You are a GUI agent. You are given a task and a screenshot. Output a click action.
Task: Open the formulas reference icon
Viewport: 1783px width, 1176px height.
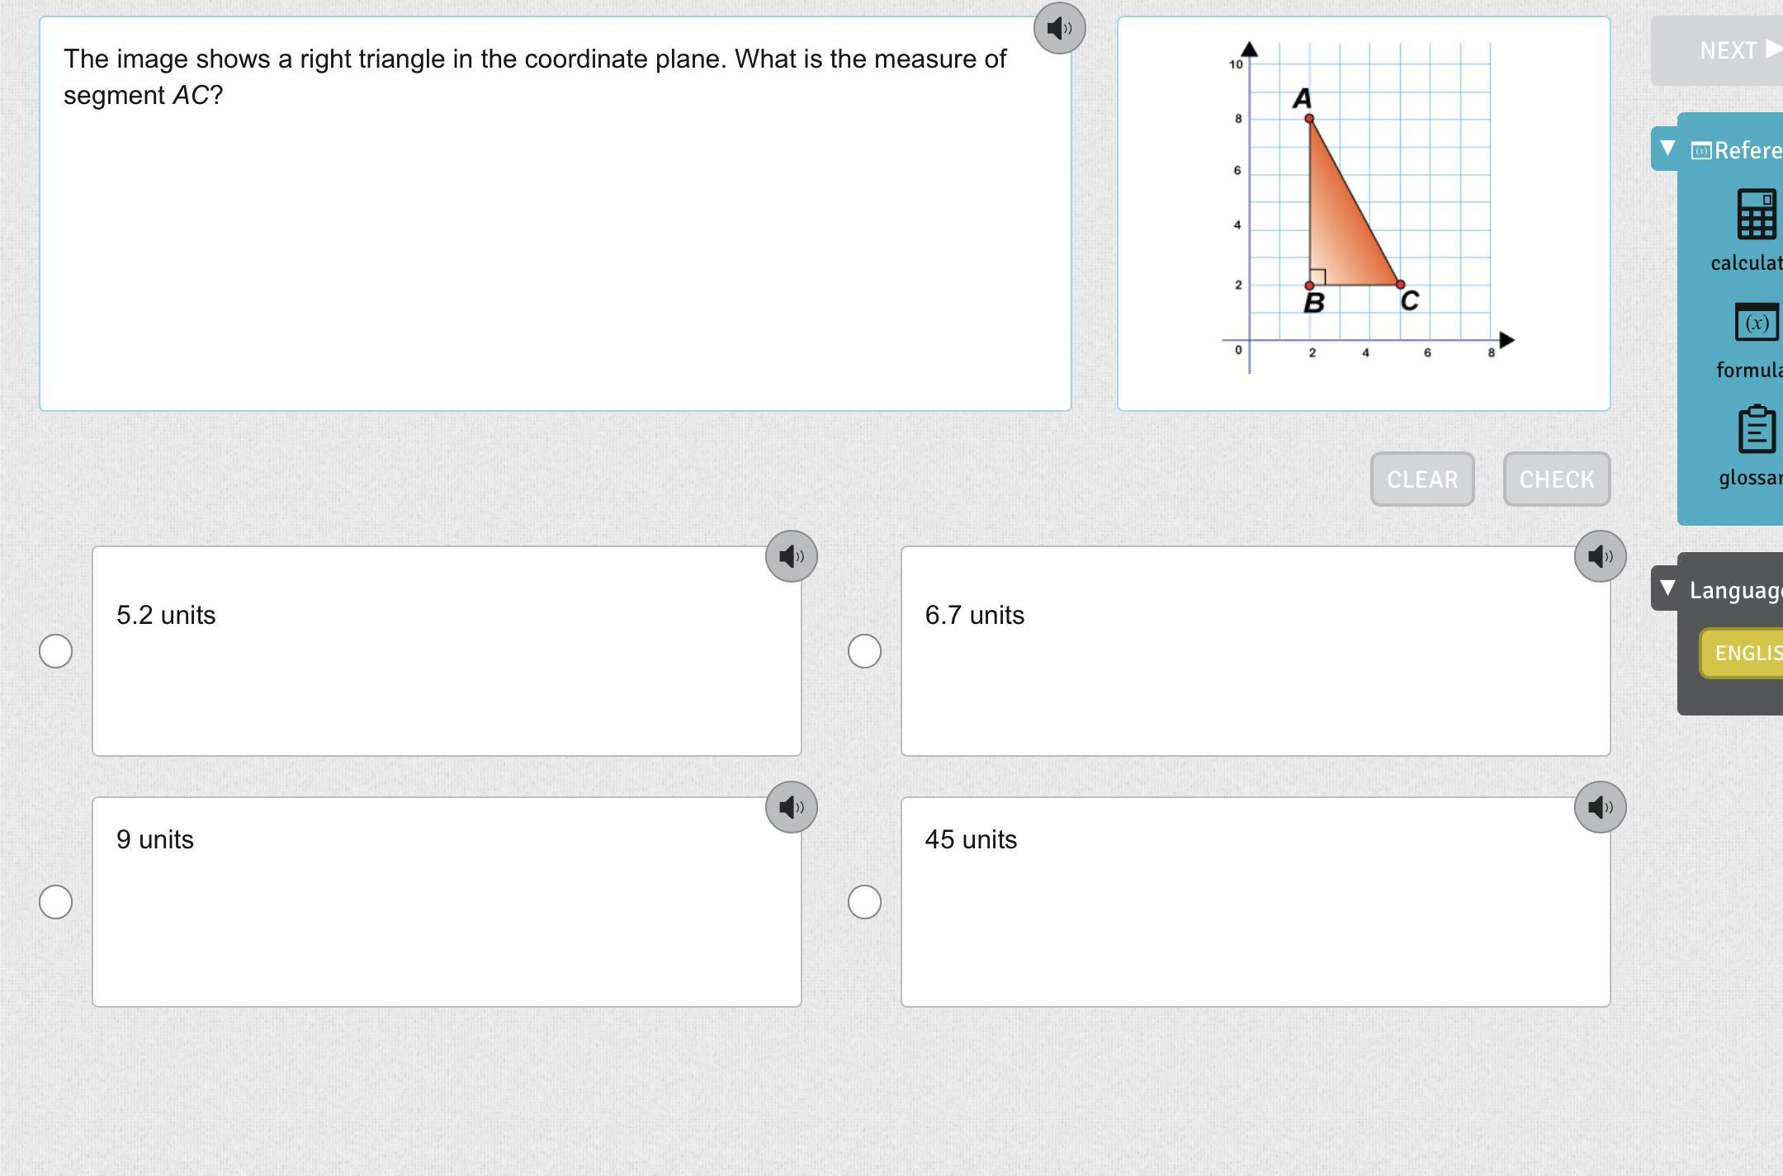[1756, 323]
